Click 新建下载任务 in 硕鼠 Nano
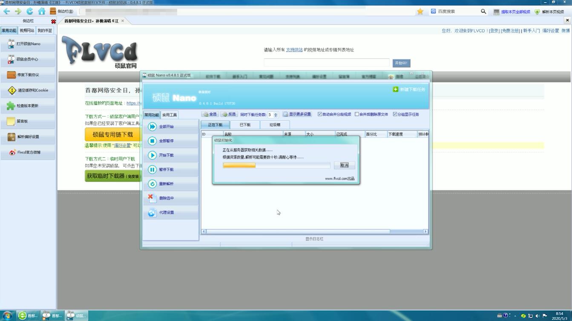Viewport: 572px width, 321px height. [409, 89]
